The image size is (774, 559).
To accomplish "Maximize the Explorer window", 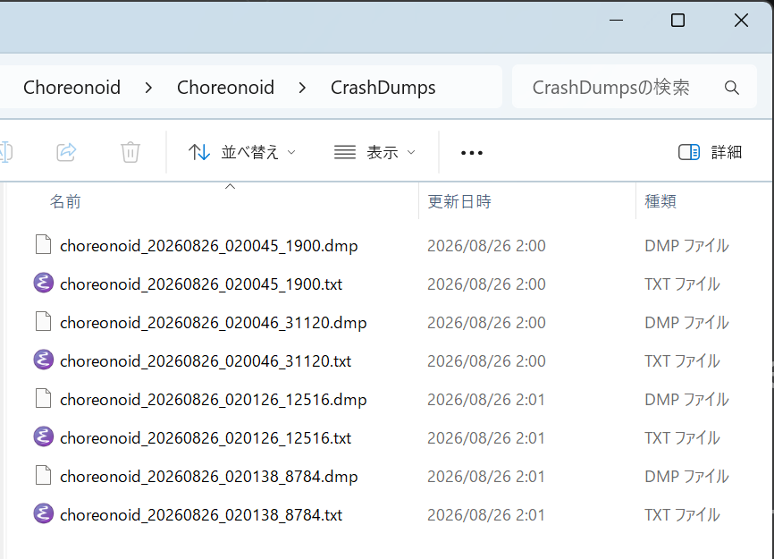I will click(677, 21).
